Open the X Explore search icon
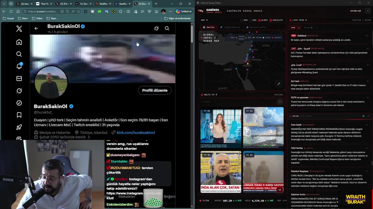 tap(19, 54)
